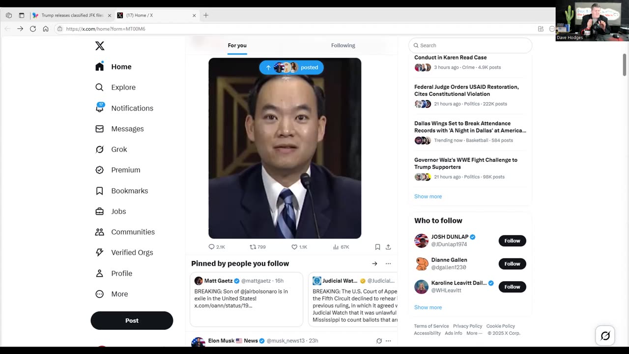
Task: Bookmark the video post
Action: 377,247
